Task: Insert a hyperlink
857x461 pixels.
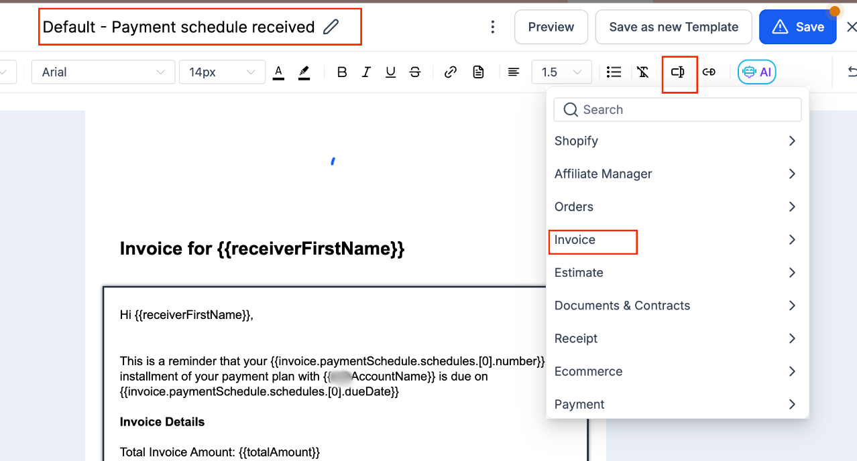Action: click(x=451, y=72)
